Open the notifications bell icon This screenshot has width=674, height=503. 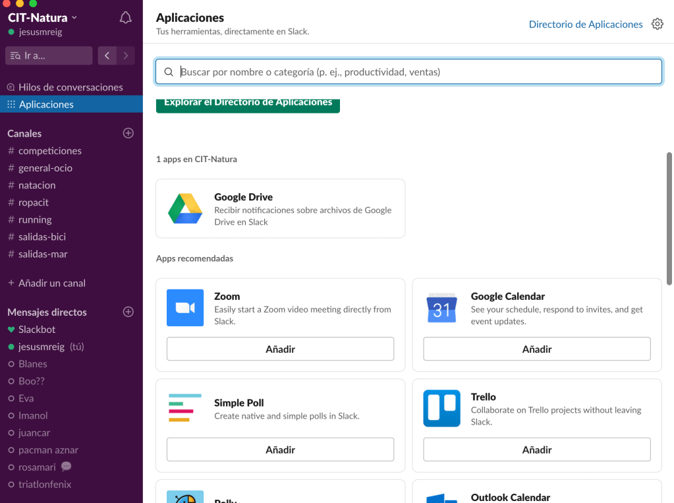click(125, 18)
